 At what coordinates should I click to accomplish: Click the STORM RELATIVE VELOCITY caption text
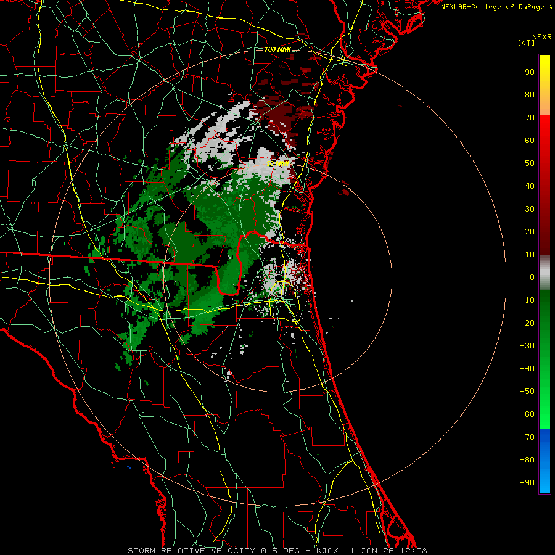point(192,551)
